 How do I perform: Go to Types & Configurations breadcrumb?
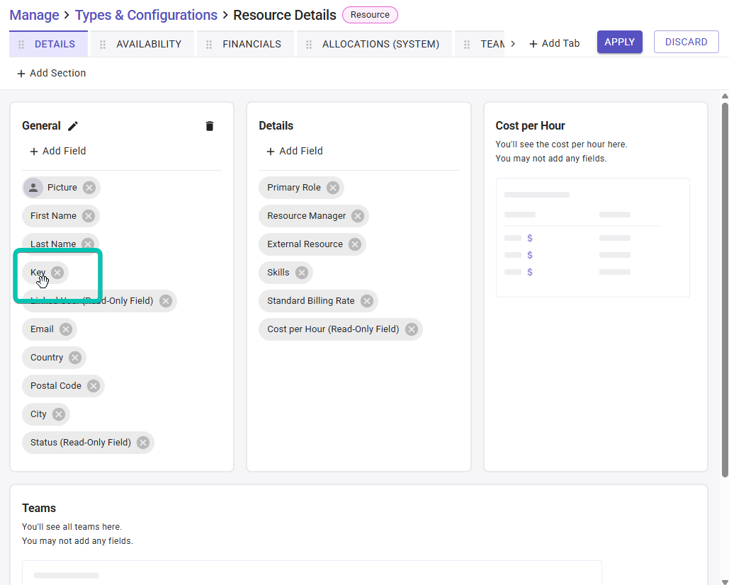(146, 15)
